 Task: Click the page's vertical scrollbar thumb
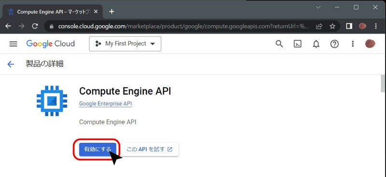click(383, 84)
